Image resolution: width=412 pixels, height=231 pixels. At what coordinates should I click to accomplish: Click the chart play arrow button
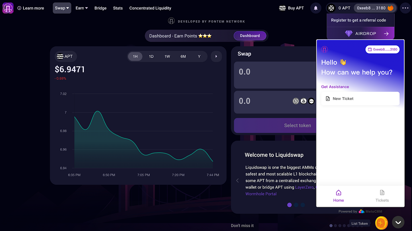tap(216, 56)
